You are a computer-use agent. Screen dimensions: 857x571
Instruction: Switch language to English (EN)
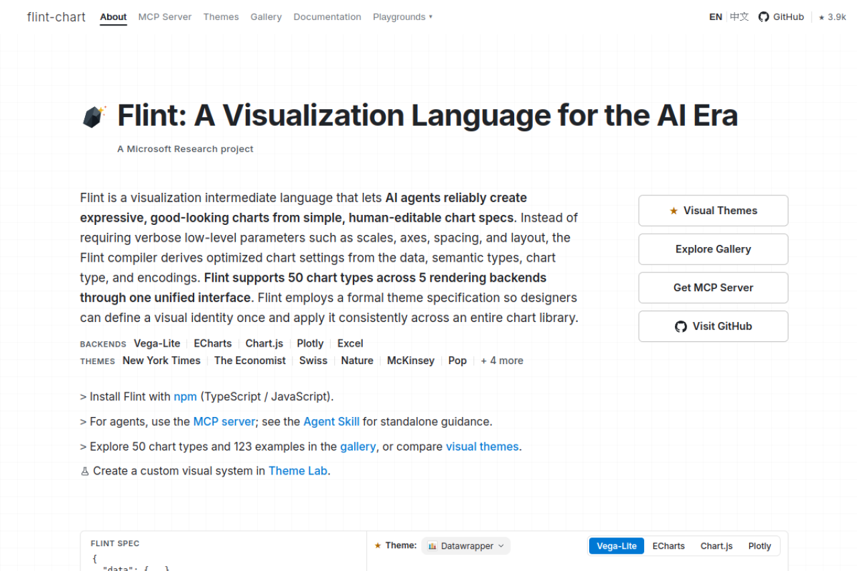point(716,17)
